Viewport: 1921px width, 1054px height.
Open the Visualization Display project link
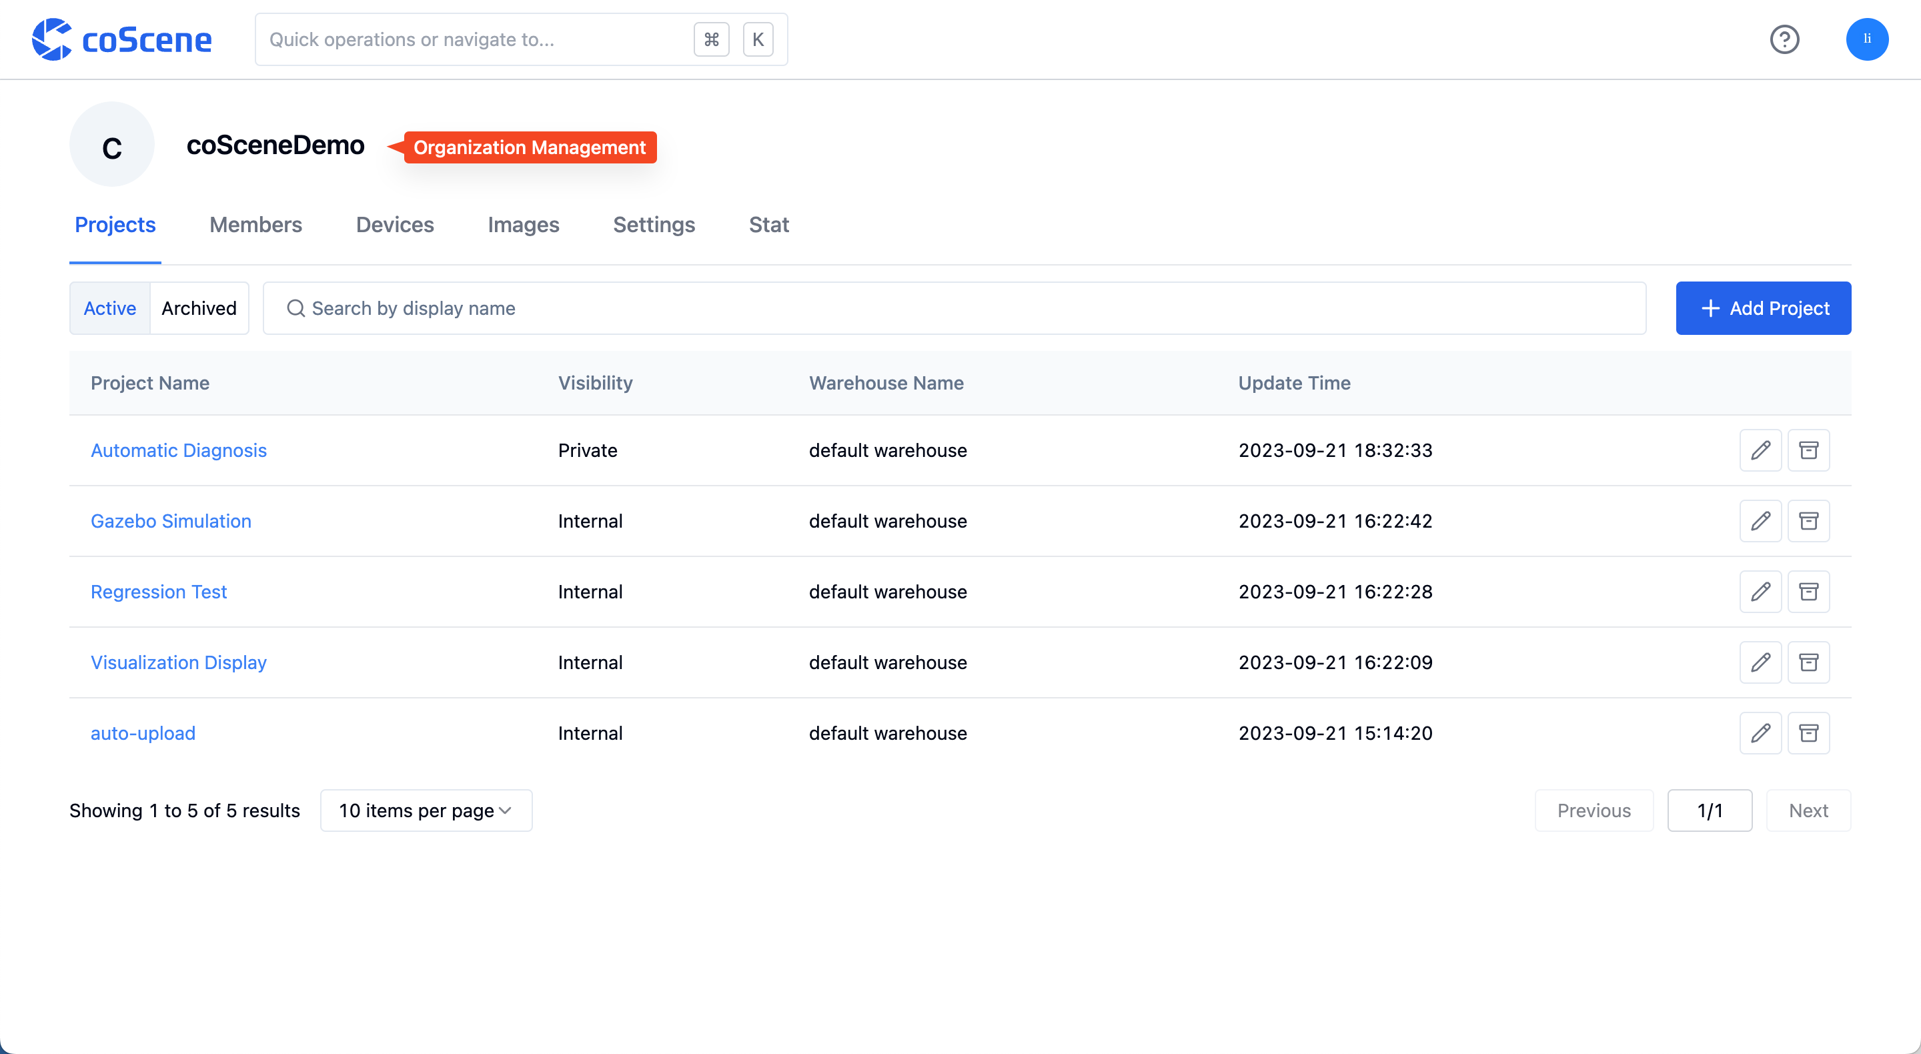click(x=178, y=662)
